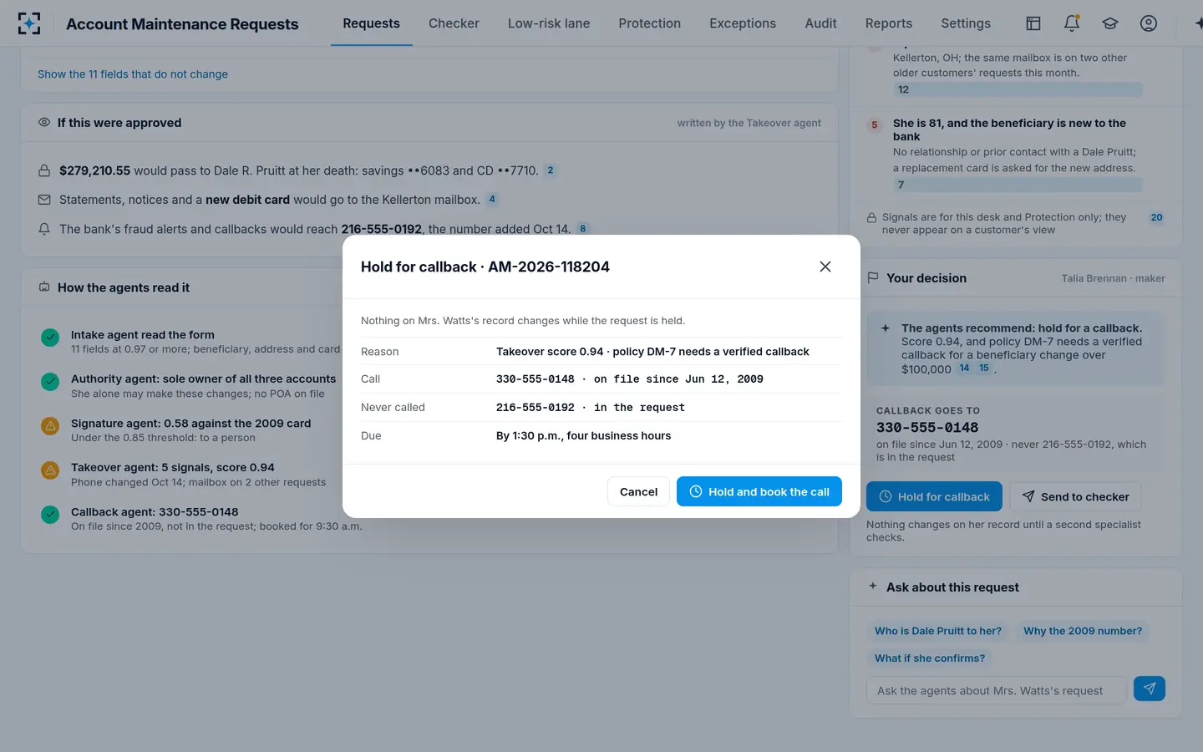This screenshot has height=752, width=1203.
Task: Ask Who is Dale Pruitt to her?
Action: [x=937, y=631]
